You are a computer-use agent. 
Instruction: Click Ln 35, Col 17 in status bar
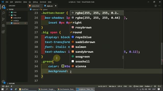[x=102, y=86]
